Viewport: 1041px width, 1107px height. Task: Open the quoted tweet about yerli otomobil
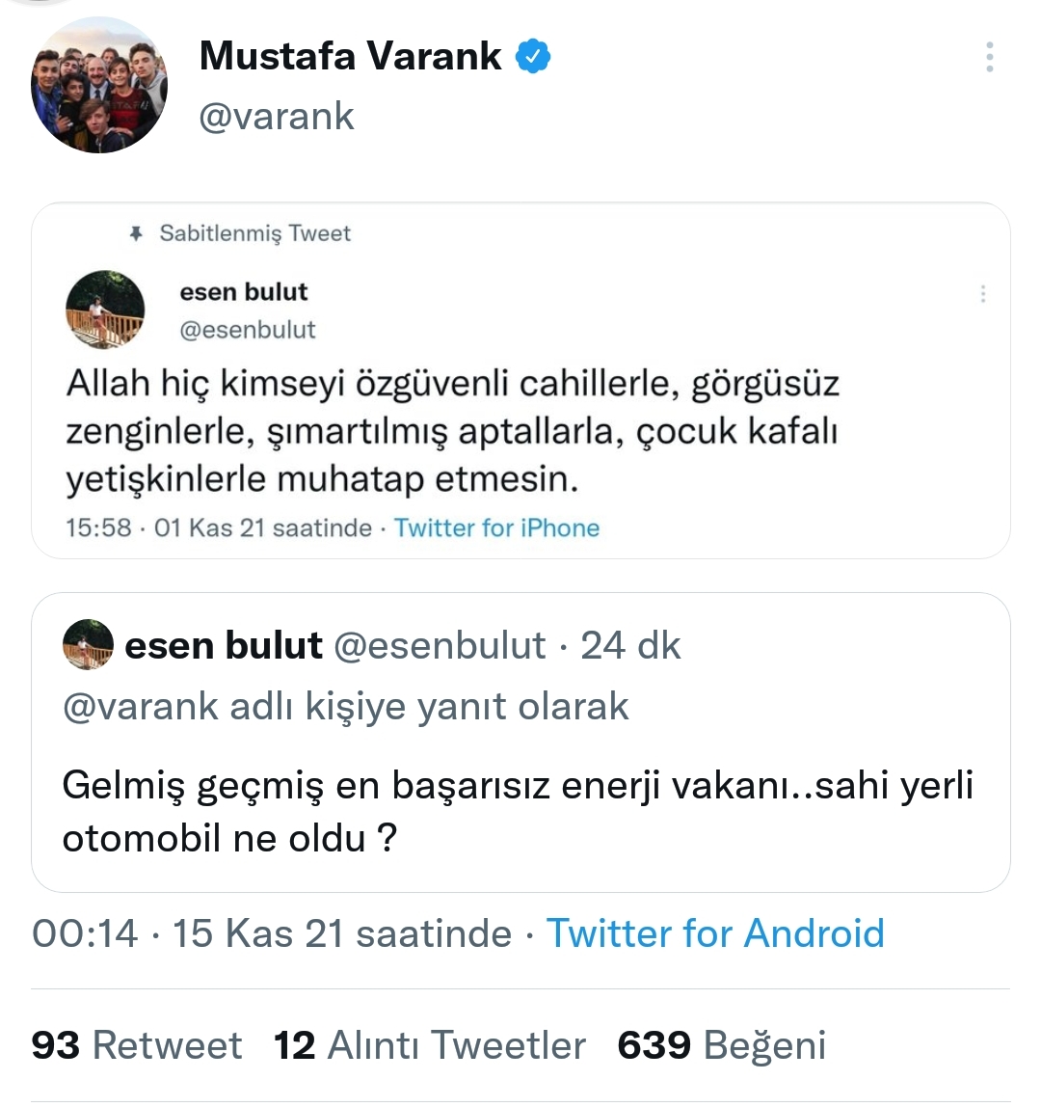click(519, 812)
